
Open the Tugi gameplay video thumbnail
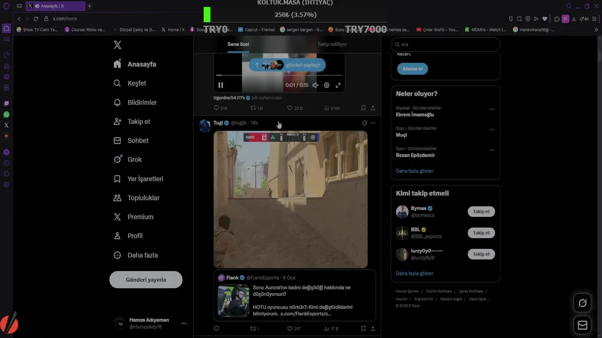tap(291, 200)
